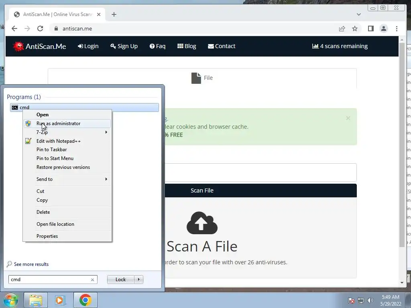Choose Copy from context menu
411x308 pixels.
[x=67, y=200]
